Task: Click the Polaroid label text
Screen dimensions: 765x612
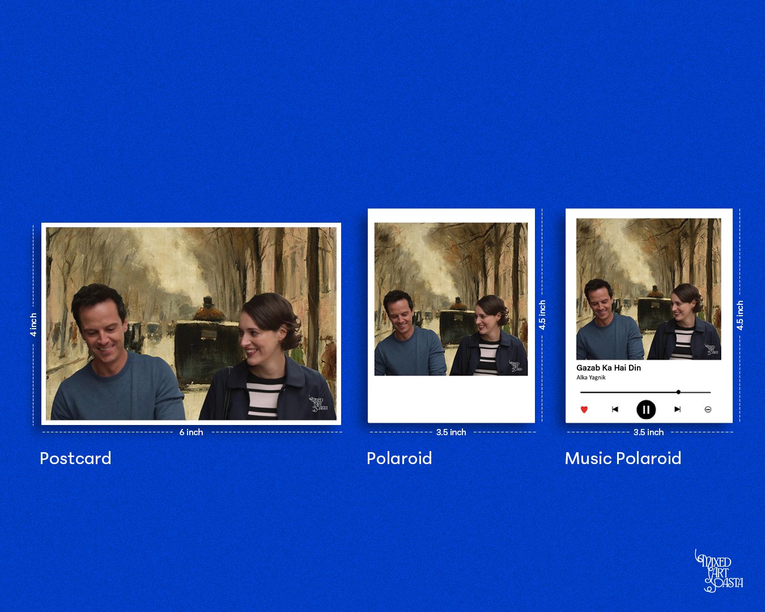Action: (x=399, y=458)
